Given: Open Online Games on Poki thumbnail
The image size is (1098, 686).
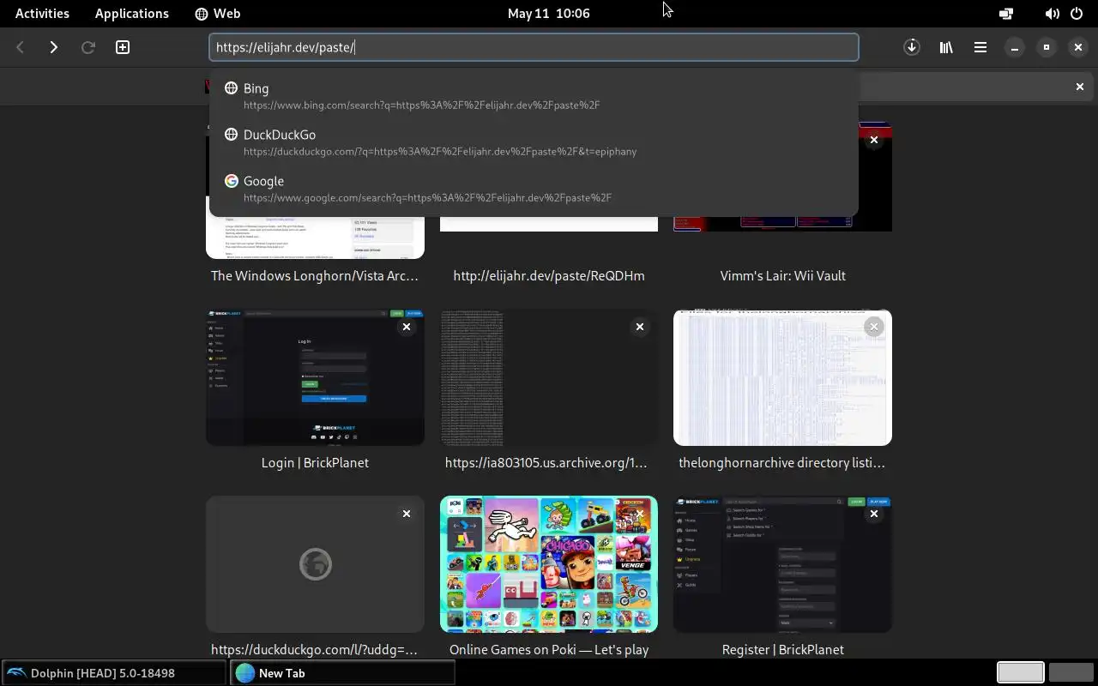Looking at the screenshot, I should pyautogui.click(x=549, y=564).
